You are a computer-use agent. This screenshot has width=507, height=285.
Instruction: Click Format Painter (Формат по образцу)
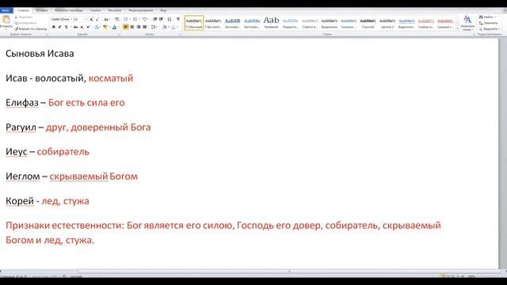[x=31, y=28]
